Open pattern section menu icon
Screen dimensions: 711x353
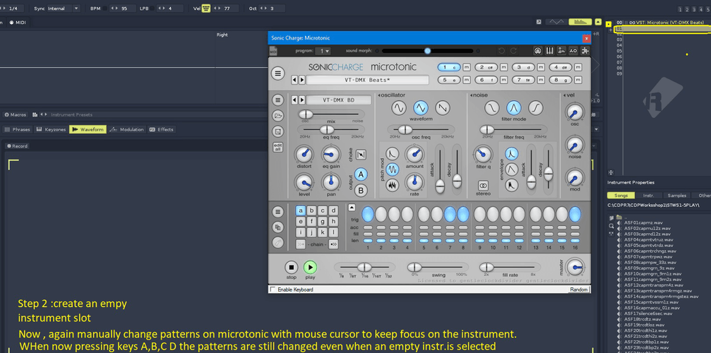[278, 212]
